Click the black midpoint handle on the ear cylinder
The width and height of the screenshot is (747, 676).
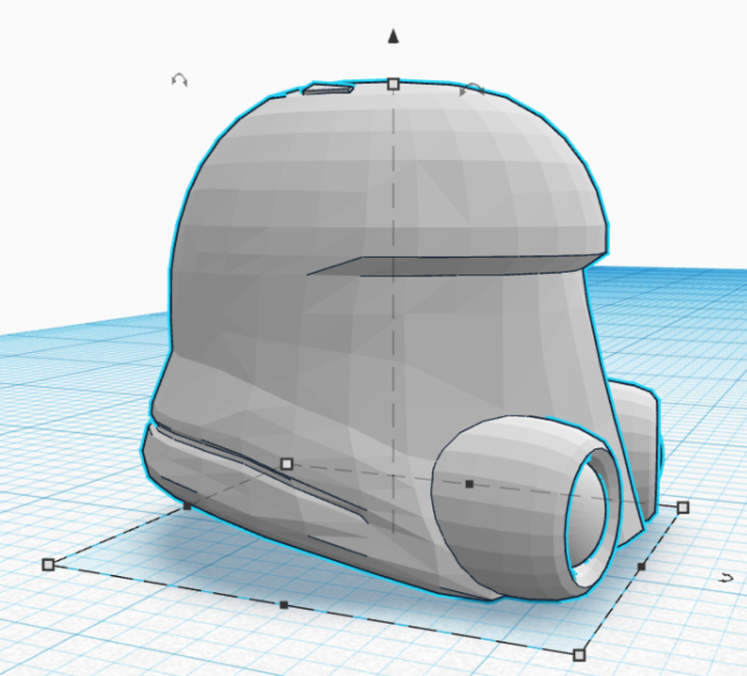pyautogui.click(x=470, y=484)
